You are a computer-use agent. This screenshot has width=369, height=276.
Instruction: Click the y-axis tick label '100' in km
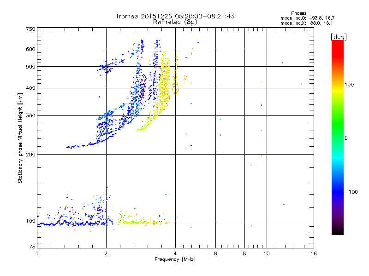point(31,221)
